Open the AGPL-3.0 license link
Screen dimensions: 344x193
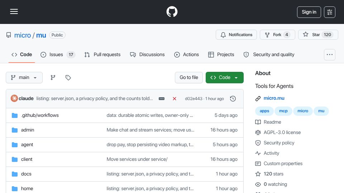pyautogui.click(x=282, y=132)
